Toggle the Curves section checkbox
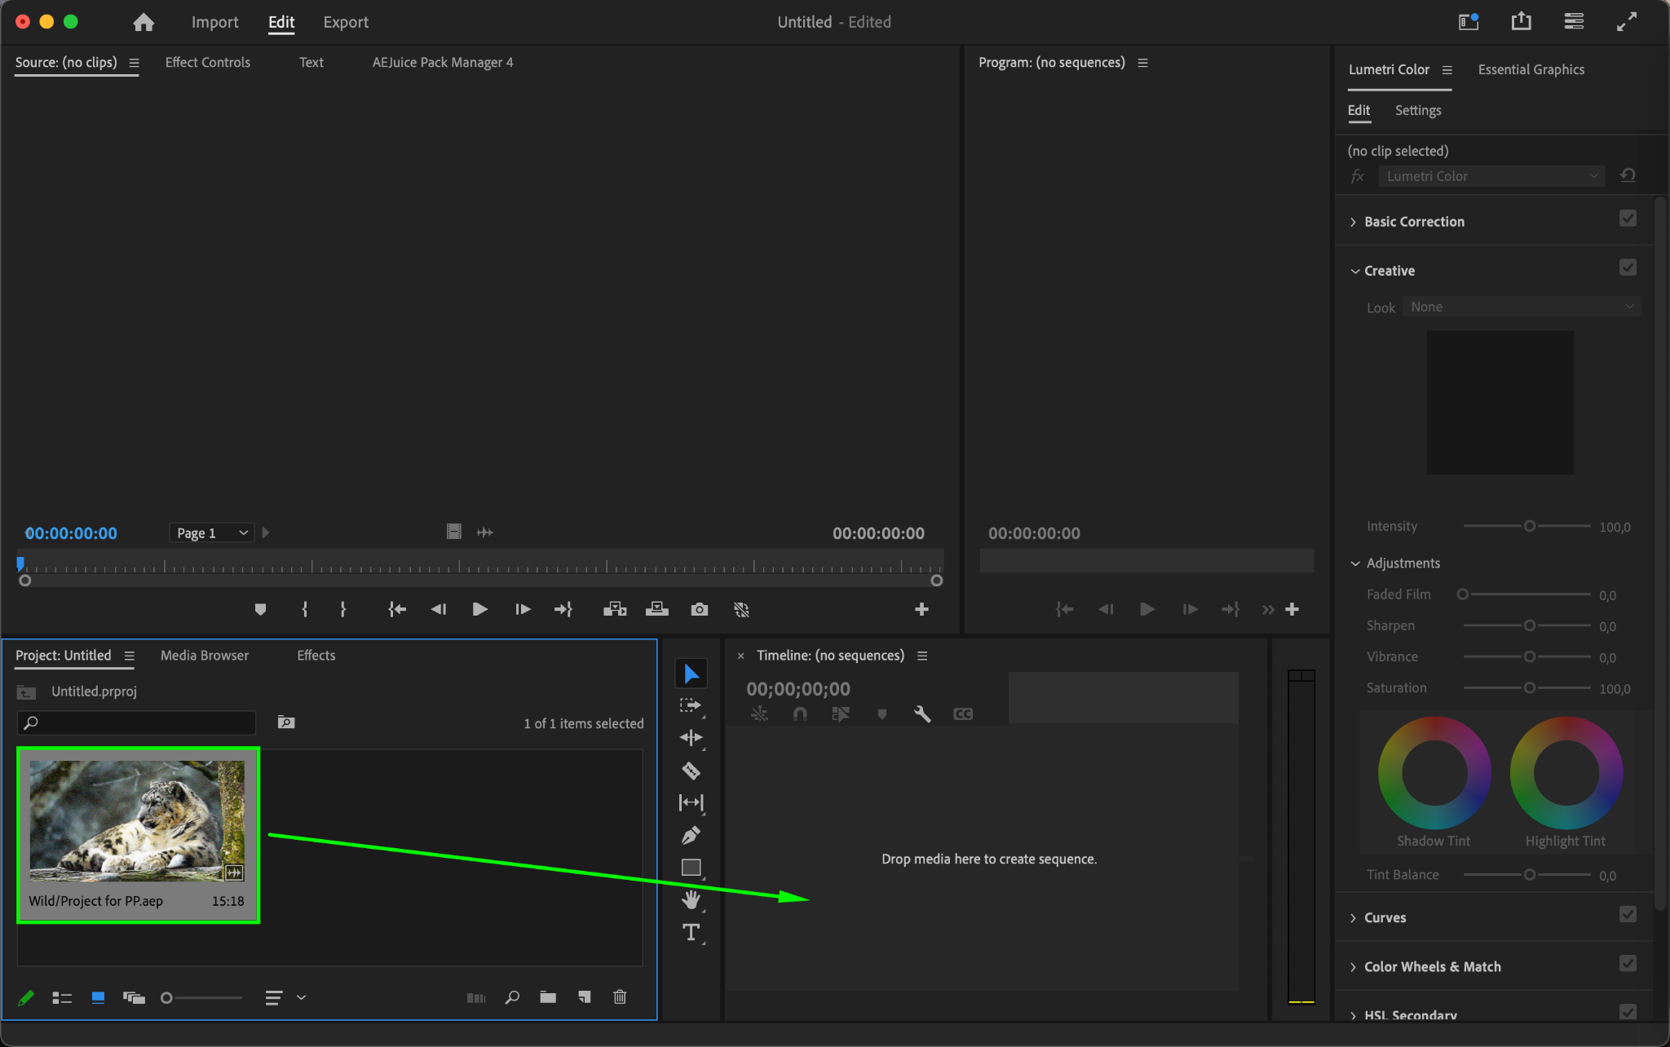Screen dimensions: 1670x1047 pyautogui.click(x=1627, y=915)
